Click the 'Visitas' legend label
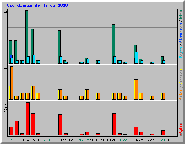Viewport: 185px width, 144px height. point(181,77)
